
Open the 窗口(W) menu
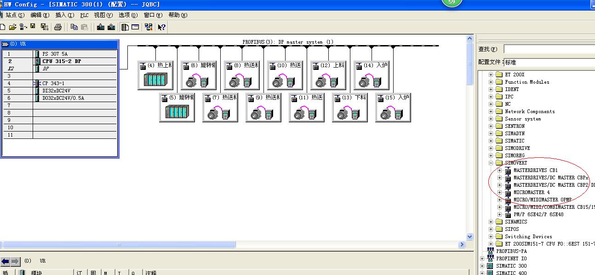[153, 15]
